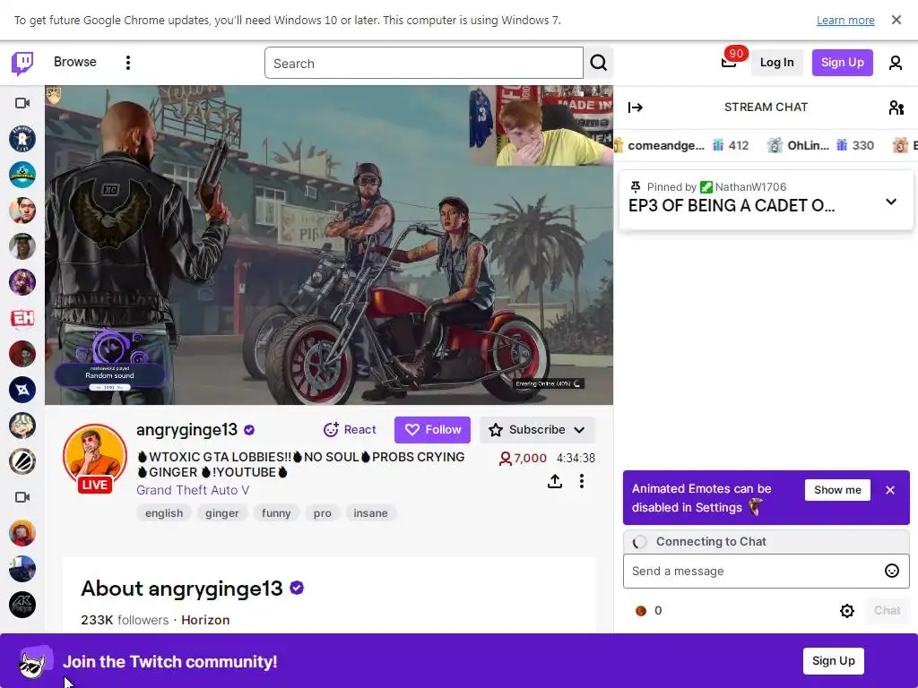The image size is (918, 688).
Task: Close the Chrome update notification bar
Action: [x=896, y=20]
